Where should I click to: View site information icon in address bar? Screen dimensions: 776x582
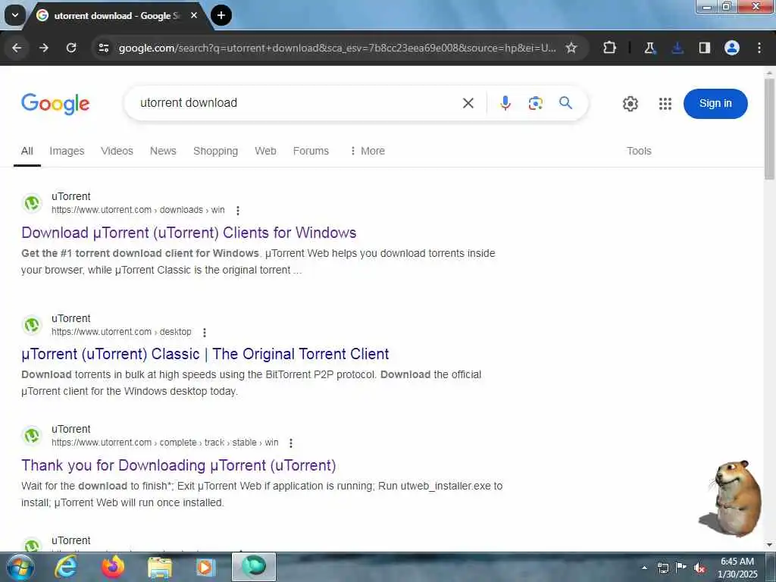click(103, 48)
